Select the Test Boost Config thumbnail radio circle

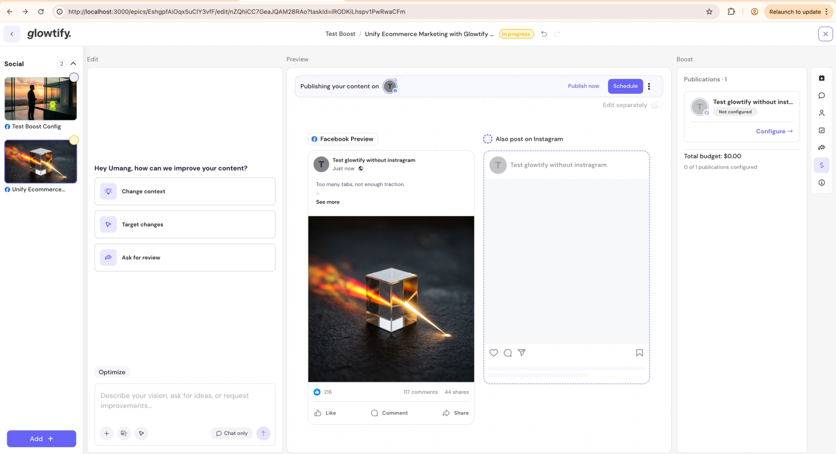[x=74, y=77]
